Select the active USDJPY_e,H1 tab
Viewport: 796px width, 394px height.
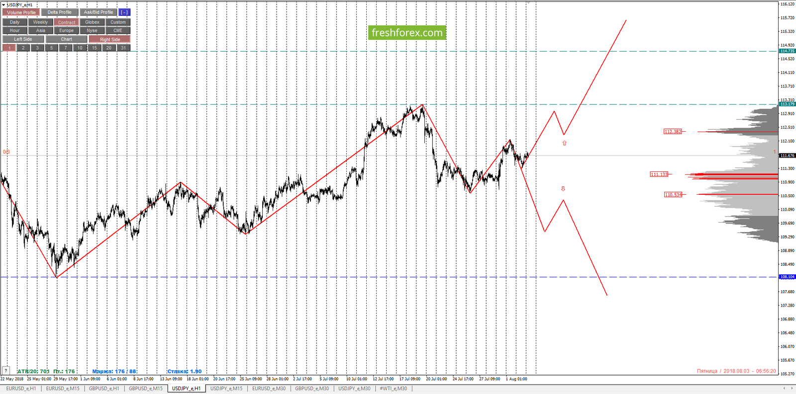click(186, 389)
